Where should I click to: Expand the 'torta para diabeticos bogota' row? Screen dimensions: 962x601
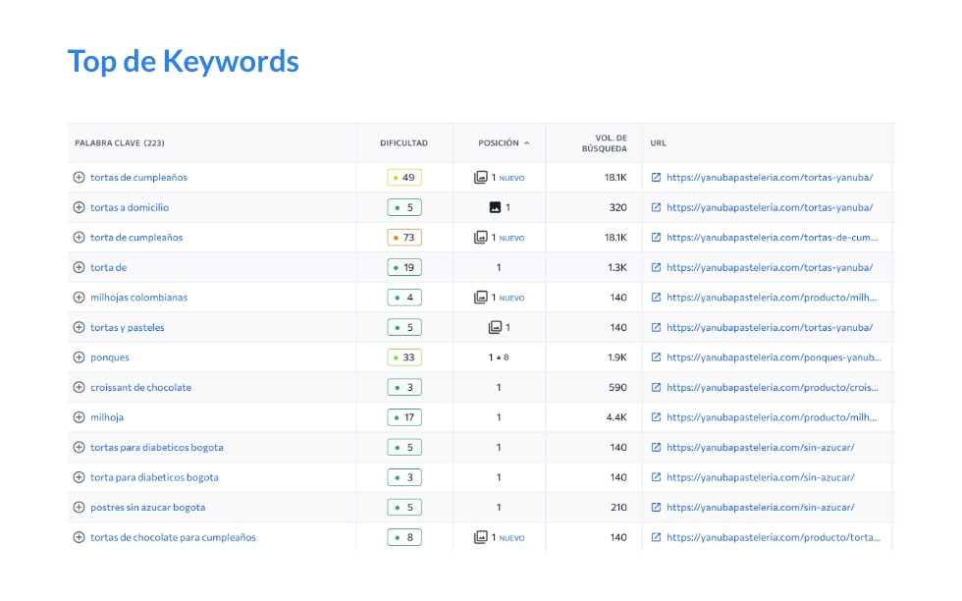coord(79,477)
